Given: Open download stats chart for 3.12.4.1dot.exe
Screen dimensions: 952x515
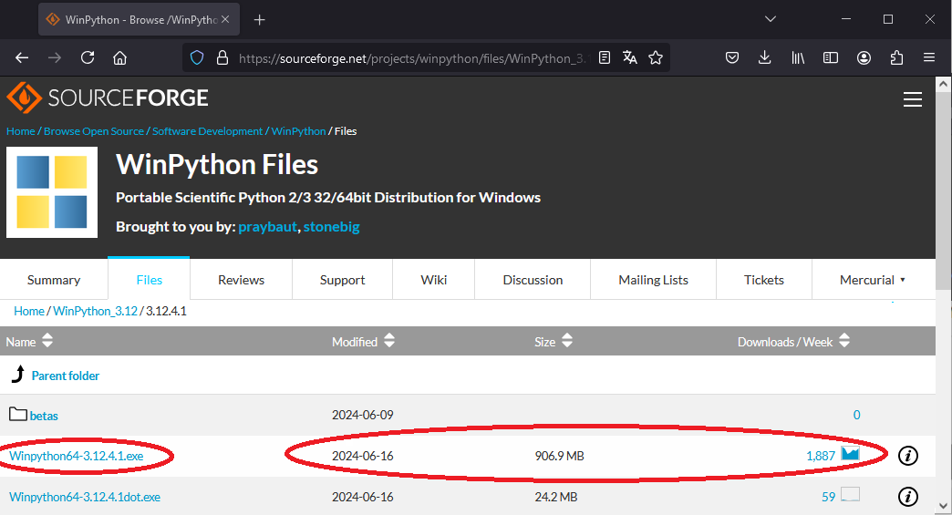Looking at the screenshot, I should (850, 495).
